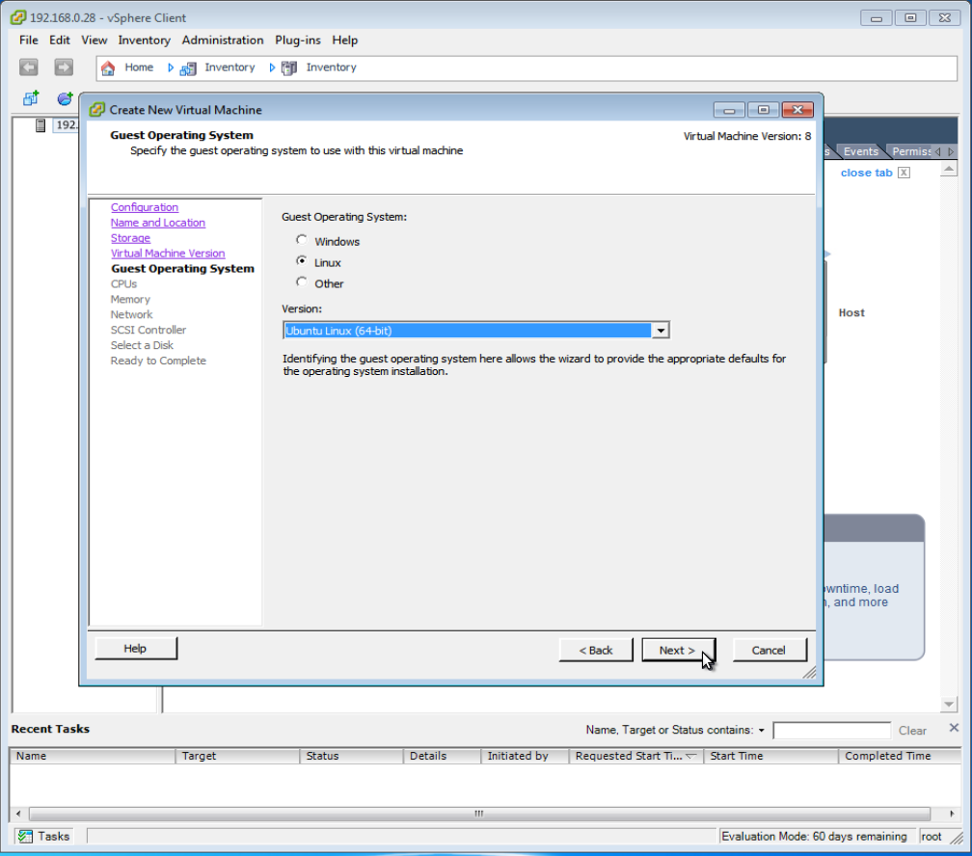Click the vSphere Client window title icon
Viewport: 972px width, 856px height.
pyautogui.click(x=18, y=17)
